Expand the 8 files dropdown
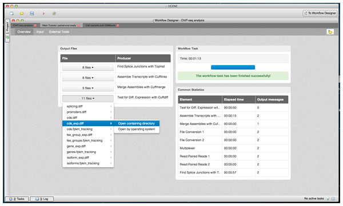This screenshot has height=206, width=343. click(x=87, y=67)
